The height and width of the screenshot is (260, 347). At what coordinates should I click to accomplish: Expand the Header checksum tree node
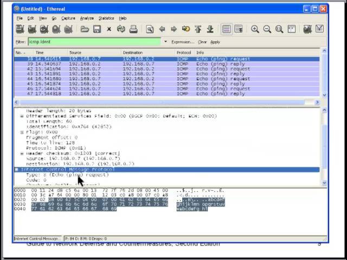22,153
